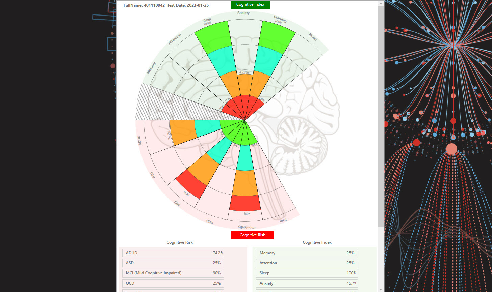The height and width of the screenshot is (292, 492).
Task: Click the cyan segment of Learning wedge
Action: tap(268, 61)
